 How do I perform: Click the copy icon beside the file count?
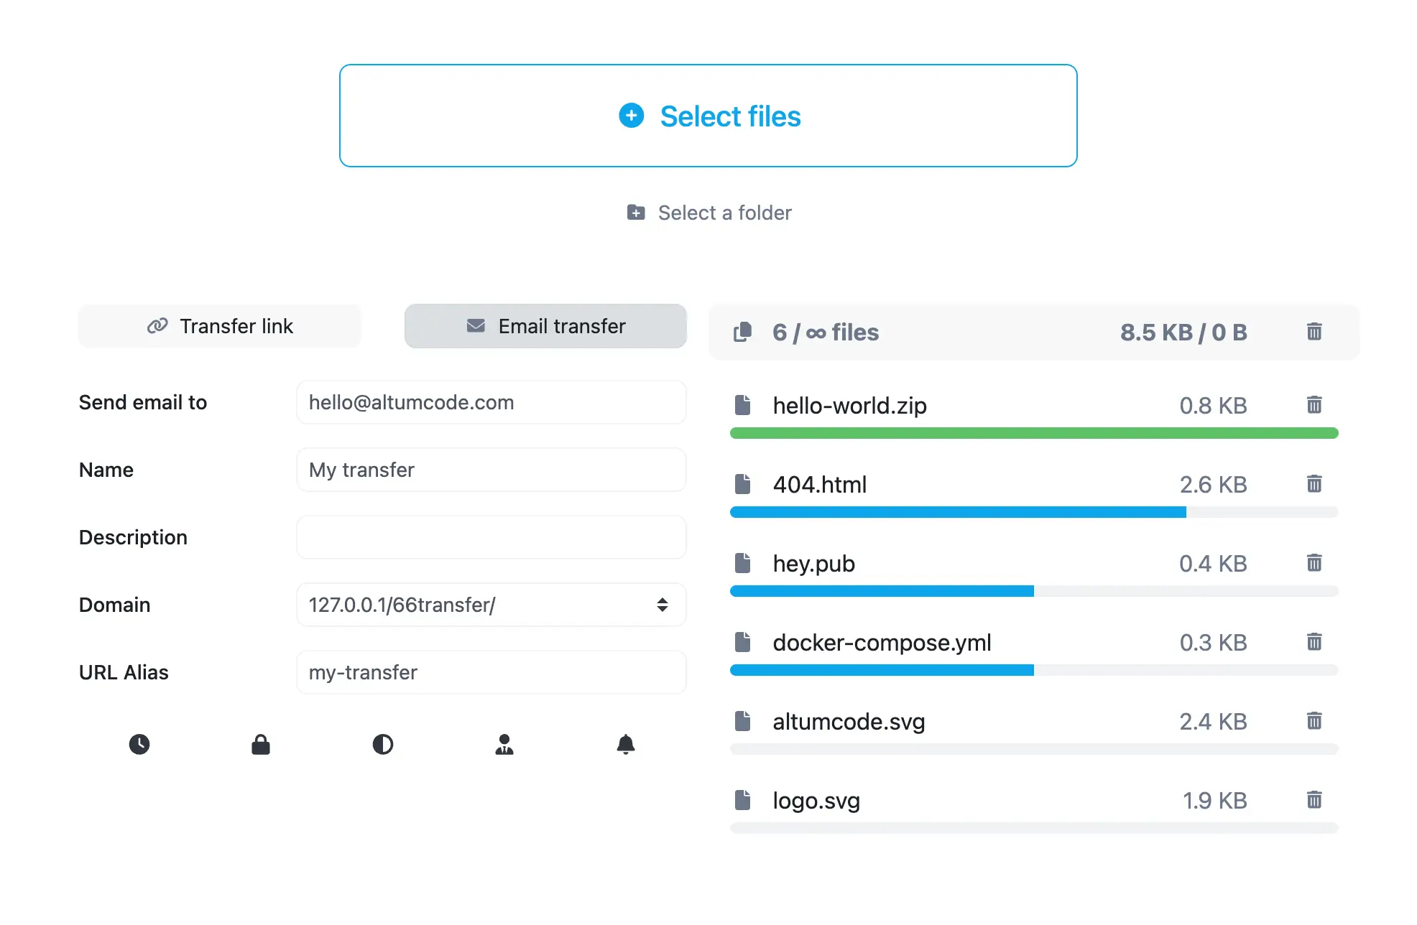coord(742,332)
